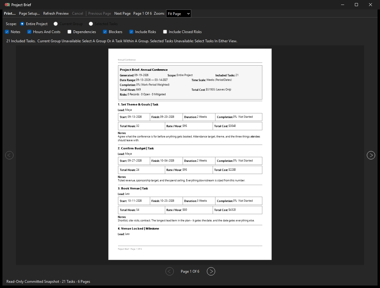Click the 4. Venue Locked Milestone heading
This screenshot has width=380, height=288.
point(139,229)
